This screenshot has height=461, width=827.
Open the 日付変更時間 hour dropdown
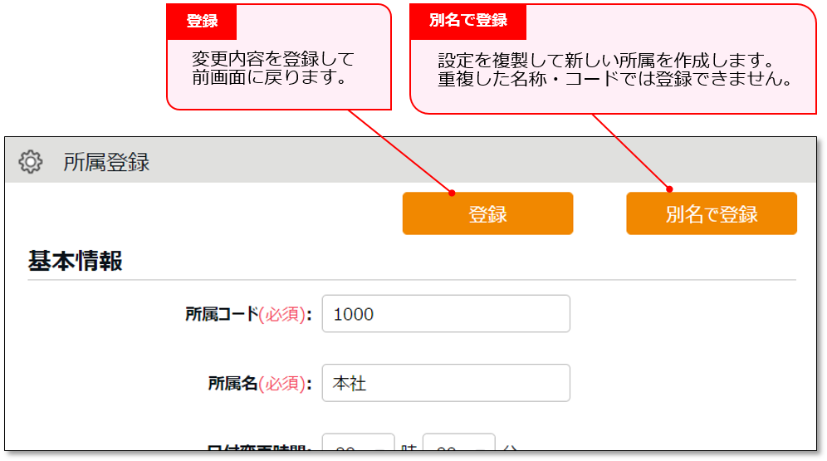[x=358, y=446]
